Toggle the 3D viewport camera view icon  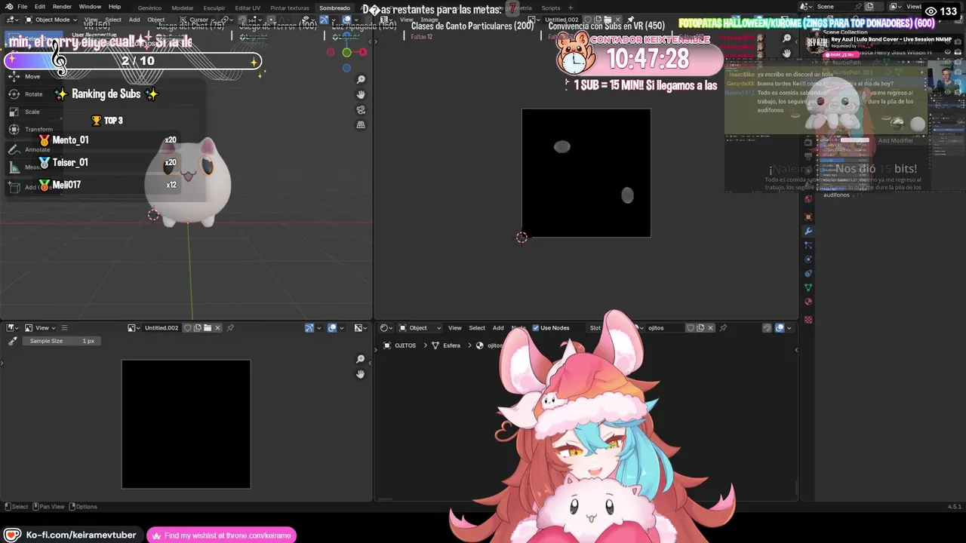pyautogui.click(x=361, y=110)
